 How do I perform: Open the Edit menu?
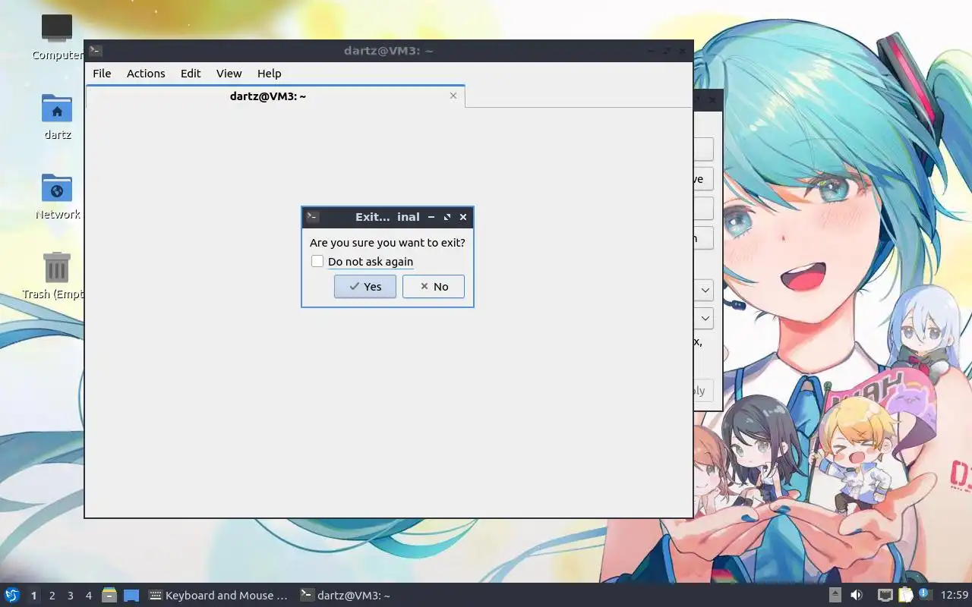(x=191, y=73)
